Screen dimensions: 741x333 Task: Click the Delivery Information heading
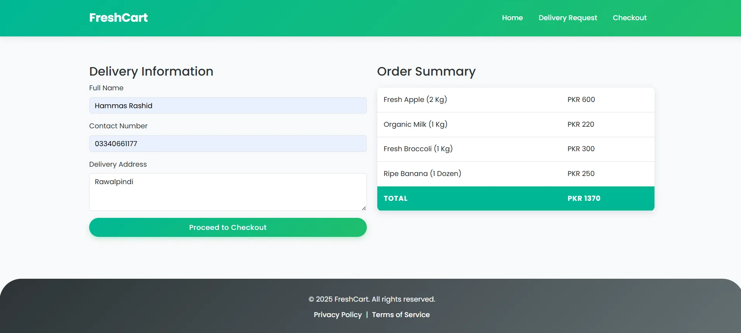point(151,71)
